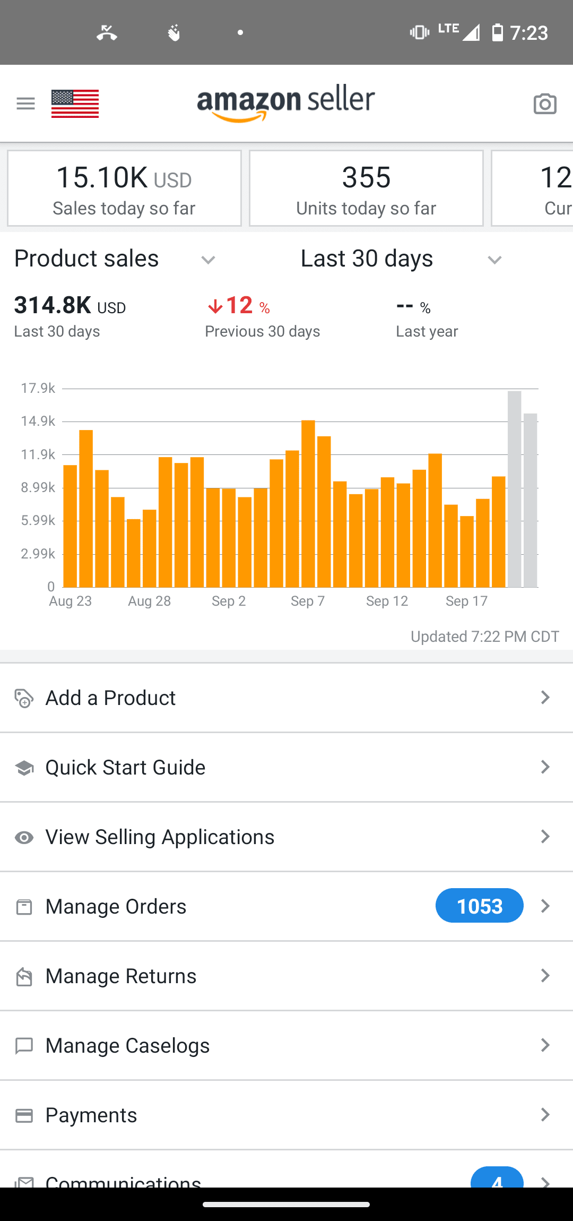The width and height of the screenshot is (573, 1221).
Task: Select the tallest gray bar in chart
Action: 514,488
